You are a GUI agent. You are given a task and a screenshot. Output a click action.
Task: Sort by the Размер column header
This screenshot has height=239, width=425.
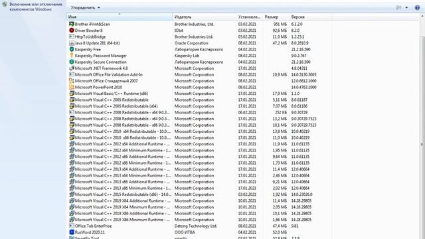coord(276,17)
